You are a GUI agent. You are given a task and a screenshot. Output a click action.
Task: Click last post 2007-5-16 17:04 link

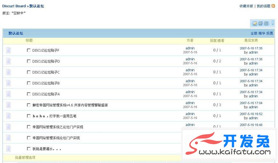point(251,103)
